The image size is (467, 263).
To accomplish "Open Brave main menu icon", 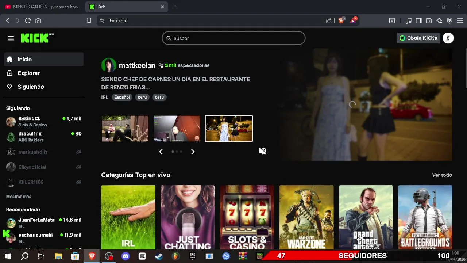I will click(x=460, y=21).
